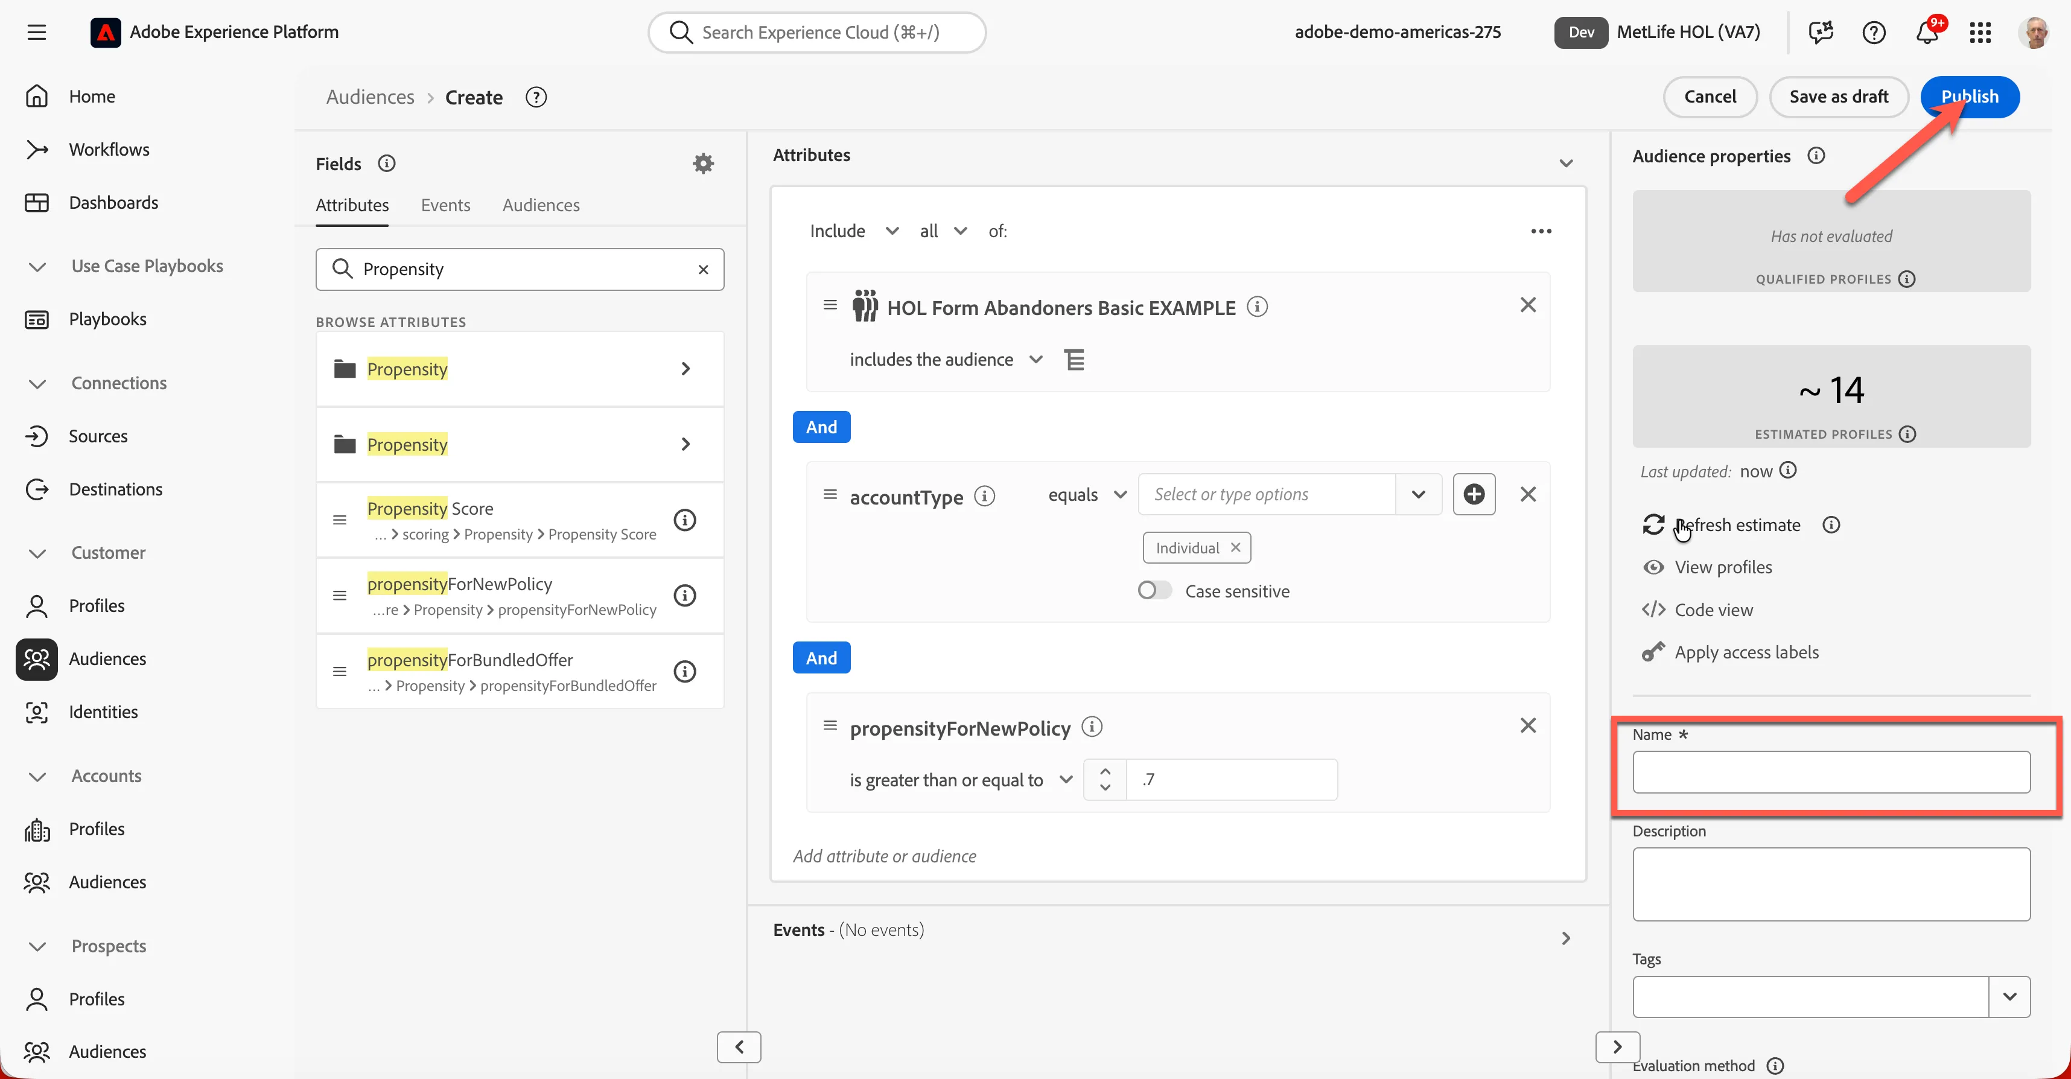The height and width of the screenshot is (1079, 2071).
Task: Collapse the Attributes section chevron
Action: pyautogui.click(x=1565, y=163)
